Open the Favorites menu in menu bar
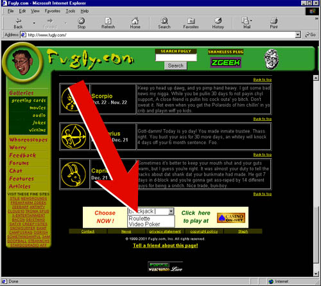This screenshot has width=321, height=286. pyautogui.click(x=52, y=11)
